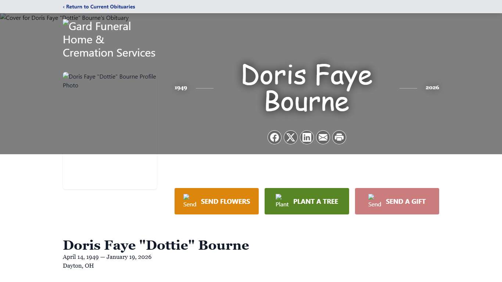Image resolution: width=502 pixels, height=282 pixels.
Task: Click the Dayton, OH location text
Action: [x=78, y=265]
